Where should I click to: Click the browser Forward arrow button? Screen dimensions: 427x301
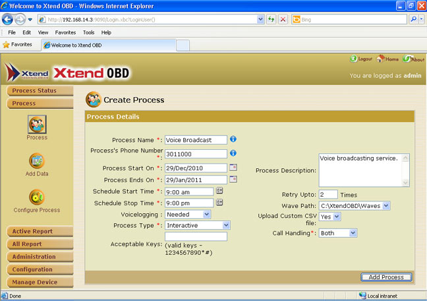tap(20, 19)
